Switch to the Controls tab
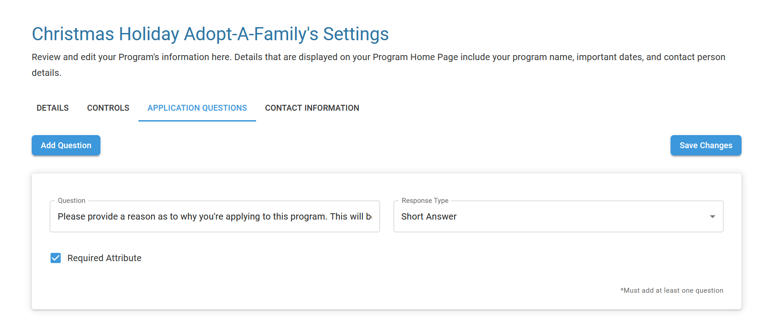 (108, 108)
